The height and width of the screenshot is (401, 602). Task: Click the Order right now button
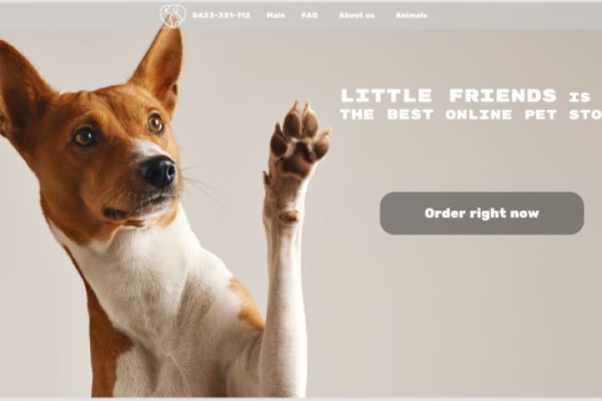tap(482, 213)
